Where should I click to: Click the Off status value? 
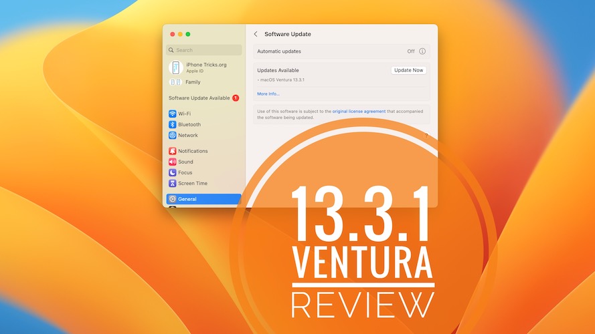point(410,51)
